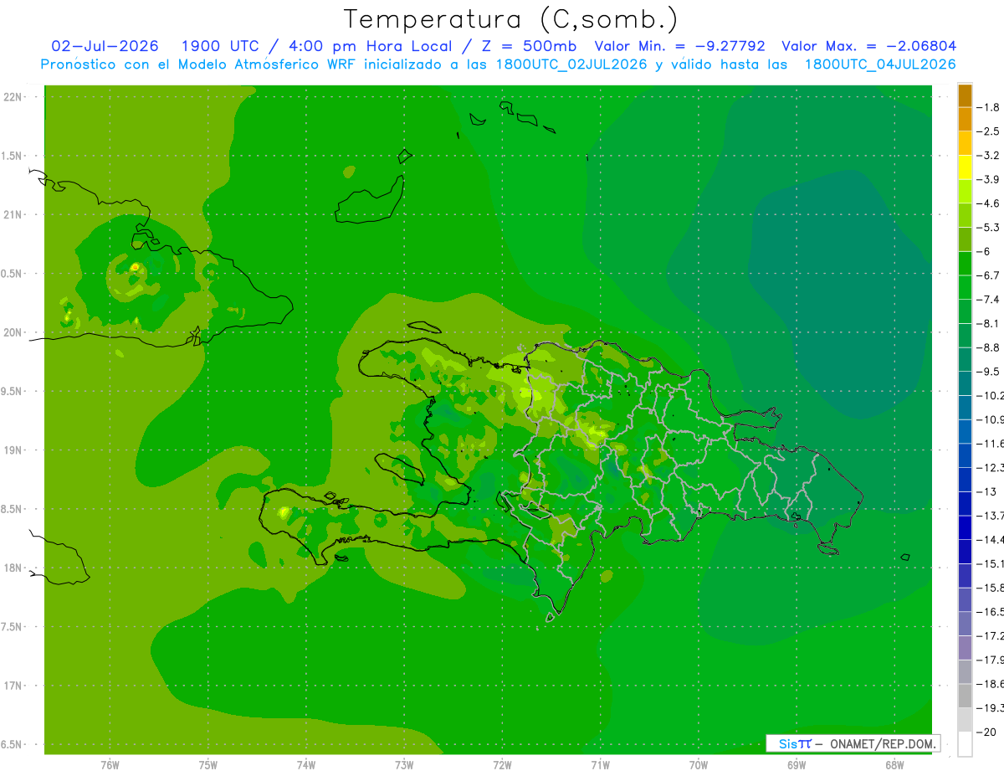Click the '74W' longitude axis label
The width and height of the screenshot is (1004, 776).
coord(306,765)
